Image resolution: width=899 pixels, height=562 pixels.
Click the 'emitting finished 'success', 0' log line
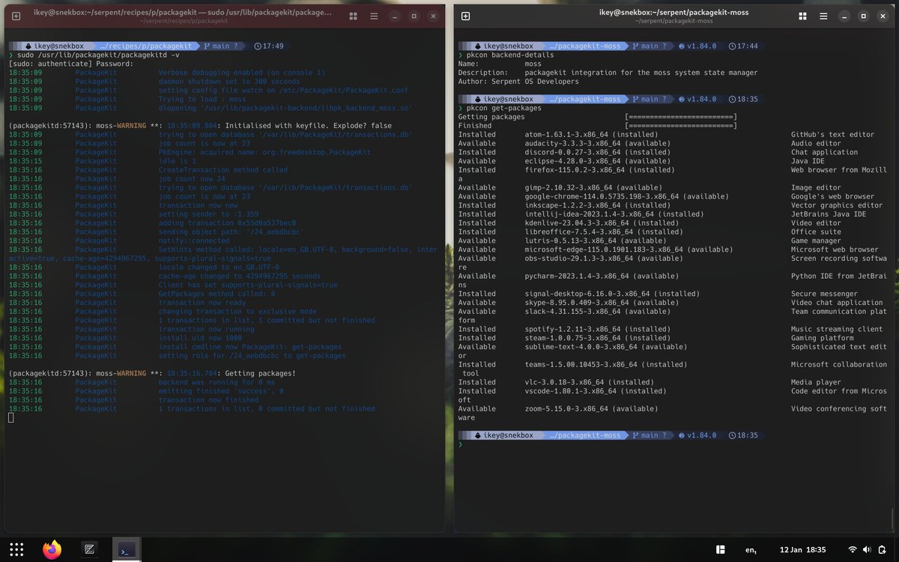[146, 391]
